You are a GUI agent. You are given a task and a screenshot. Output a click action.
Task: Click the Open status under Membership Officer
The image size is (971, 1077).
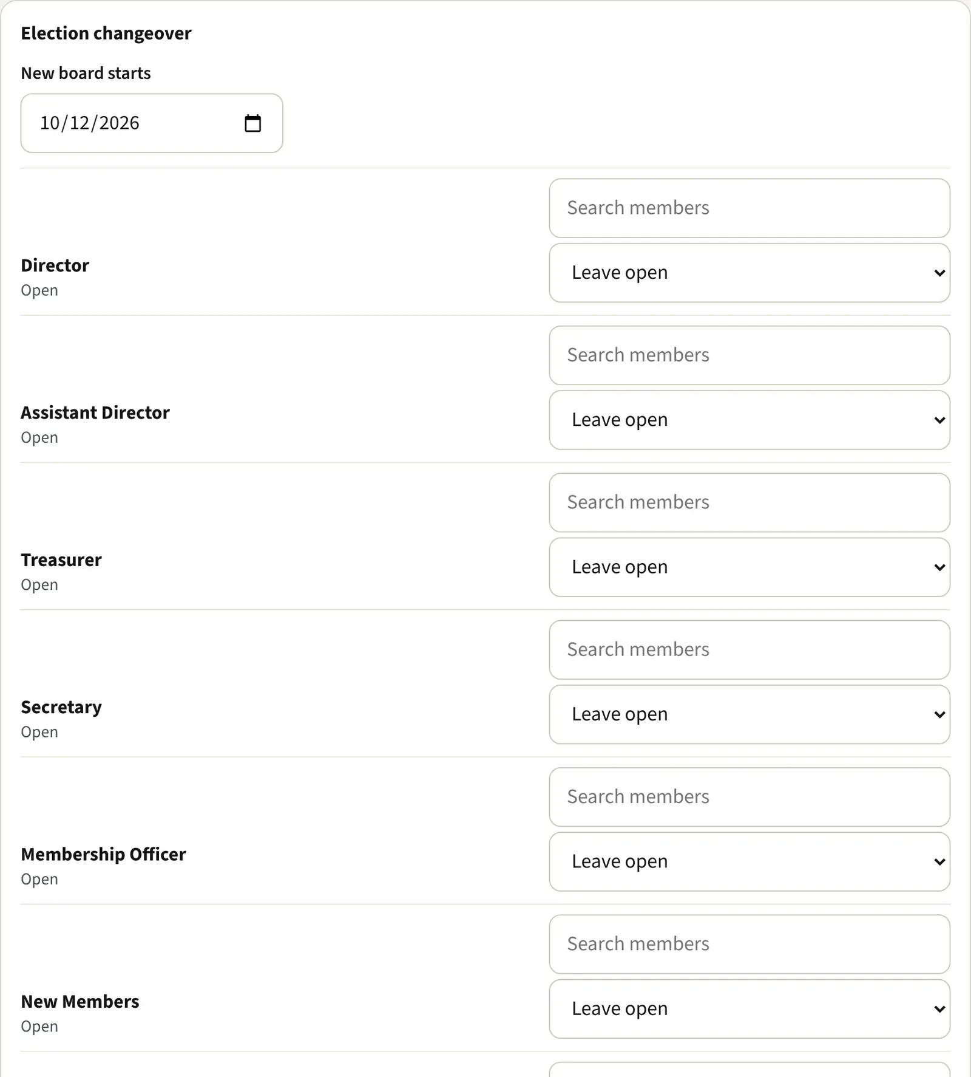point(39,879)
